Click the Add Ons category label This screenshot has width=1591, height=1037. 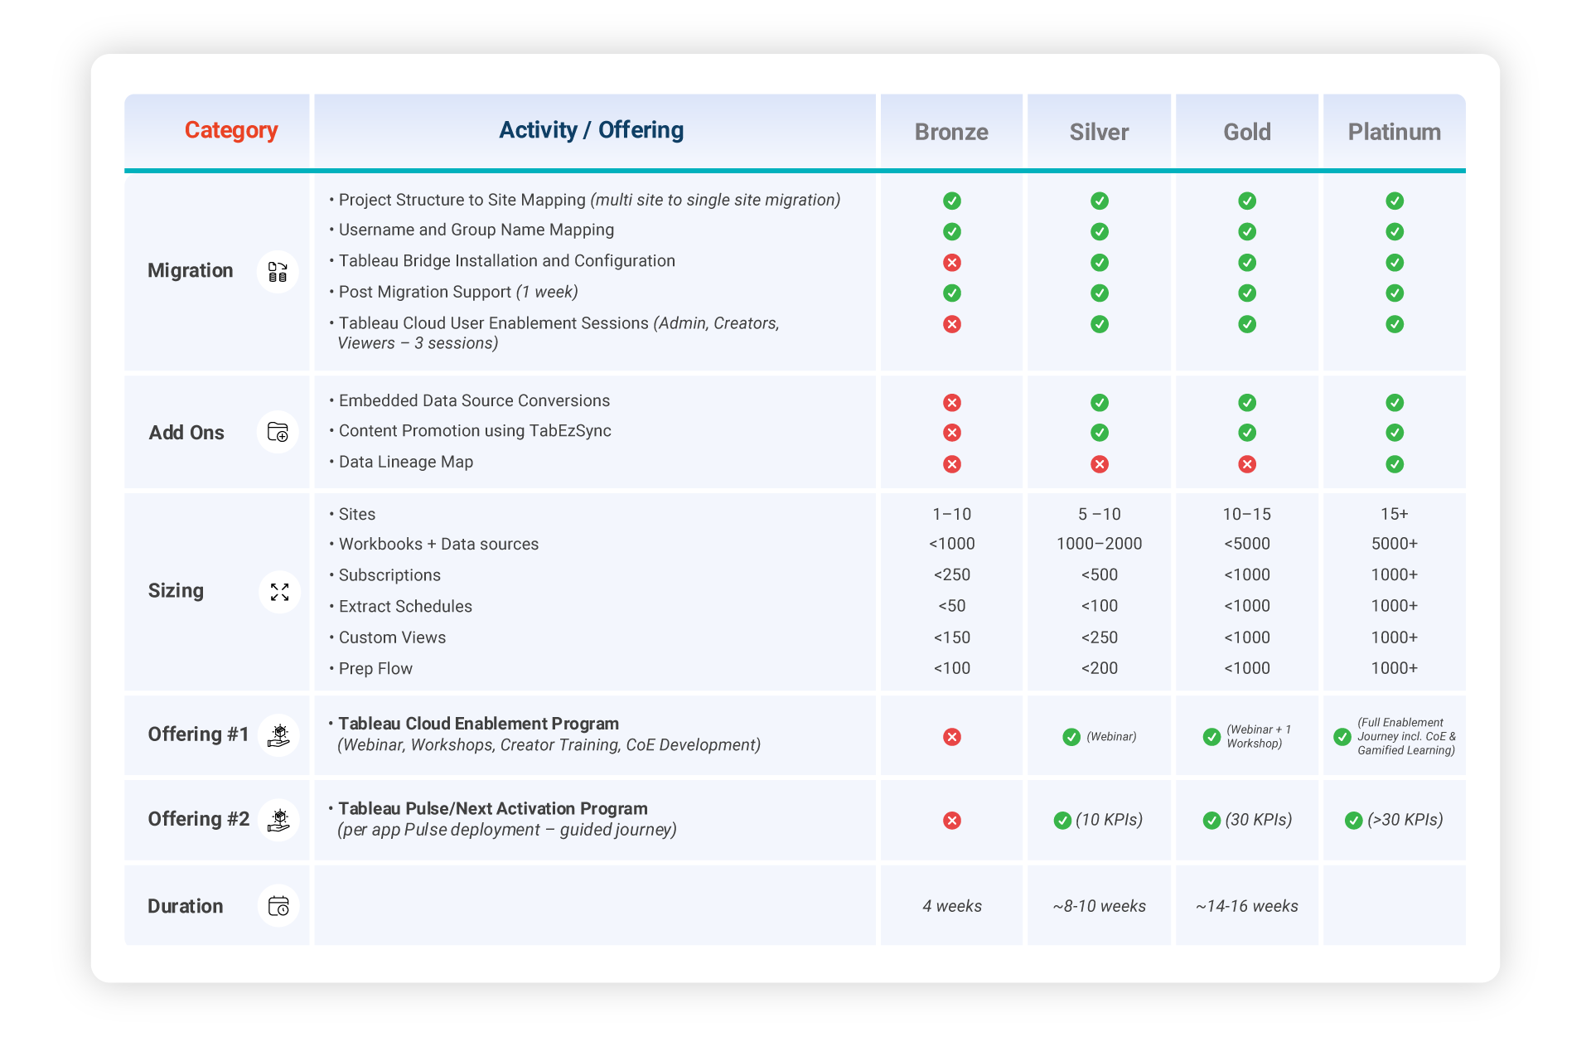(186, 433)
